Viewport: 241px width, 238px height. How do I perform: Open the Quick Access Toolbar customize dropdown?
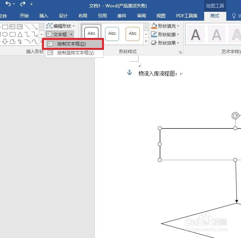(x=31, y=4)
